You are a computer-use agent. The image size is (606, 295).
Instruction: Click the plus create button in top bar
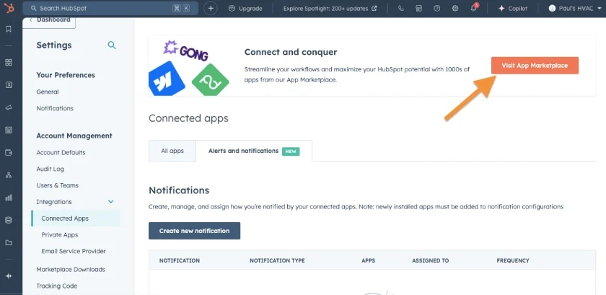point(210,8)
